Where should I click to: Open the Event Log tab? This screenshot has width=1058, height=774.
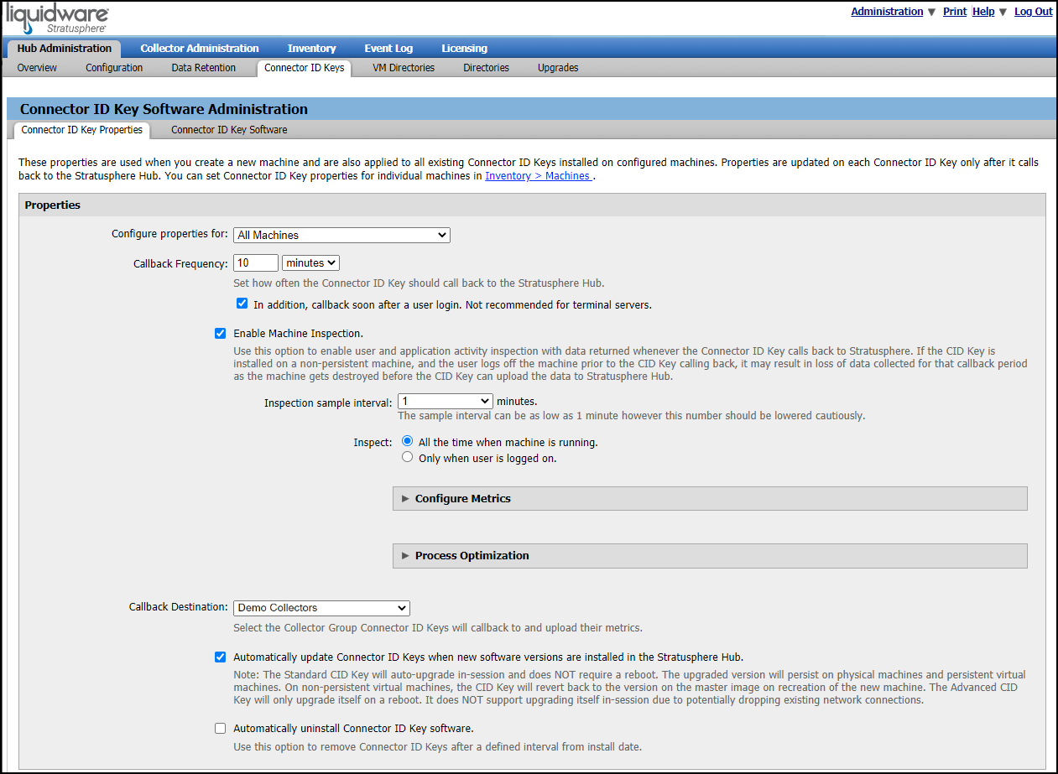pos(388,49)
